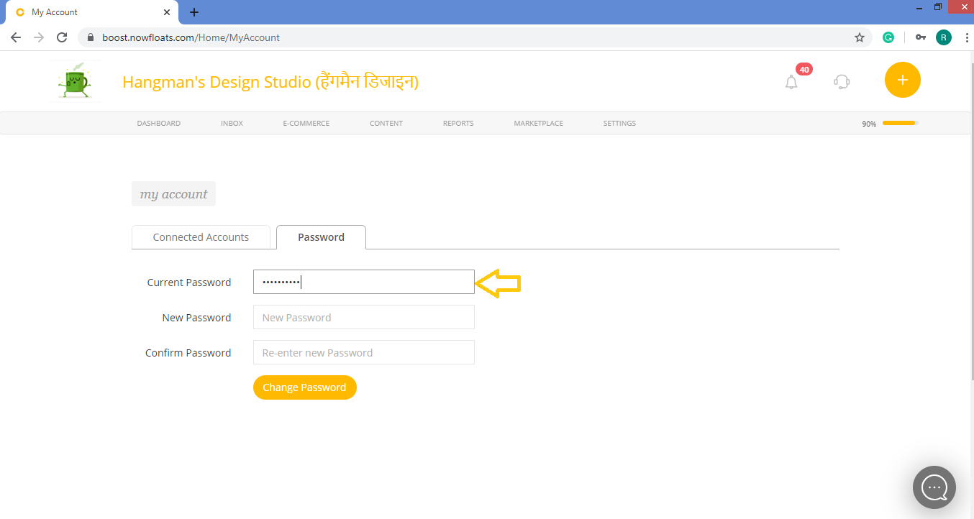Open the Dashboard menu item
Image resolution: width=974 pixels, height=519 pixels.
158,123
